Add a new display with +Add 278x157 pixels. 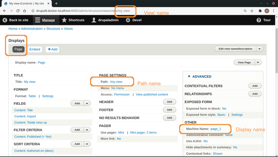pos(53,49)
